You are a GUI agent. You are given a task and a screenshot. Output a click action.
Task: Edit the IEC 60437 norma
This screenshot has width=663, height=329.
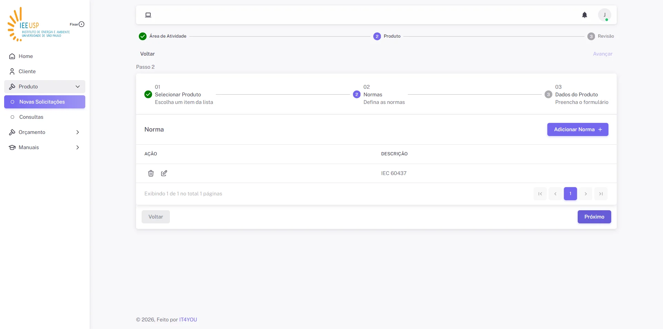point(164,173)
